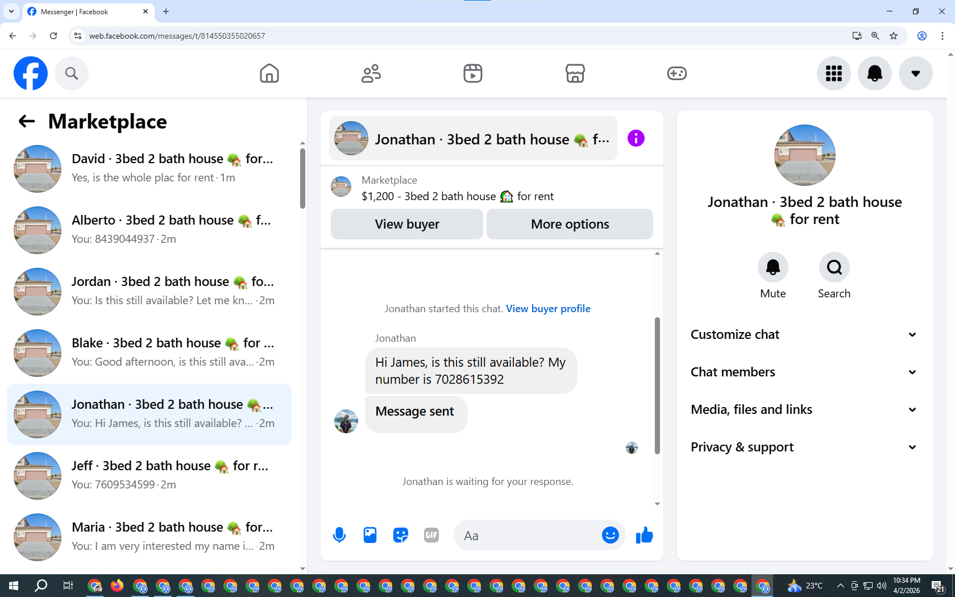
Task: Open the Facebook logo home link
Action: tap(31, 73)
